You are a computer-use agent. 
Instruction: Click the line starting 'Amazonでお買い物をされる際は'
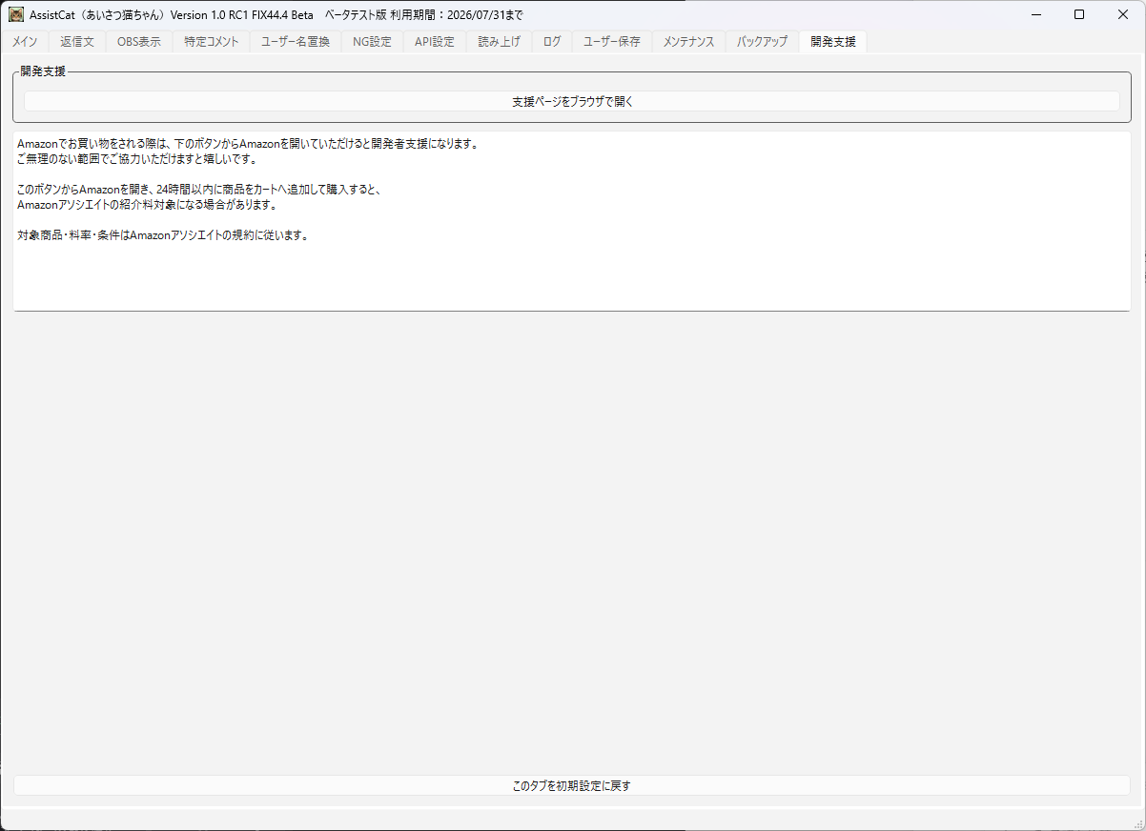coord(248,144)
